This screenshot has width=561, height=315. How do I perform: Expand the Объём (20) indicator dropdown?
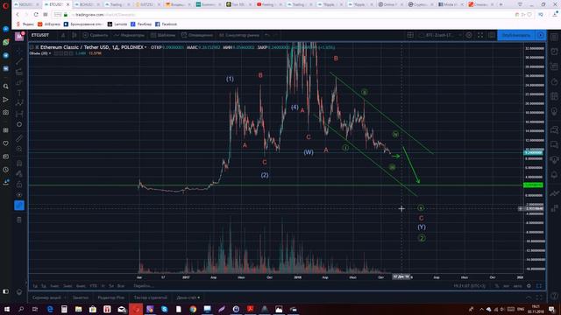point(50,53)
